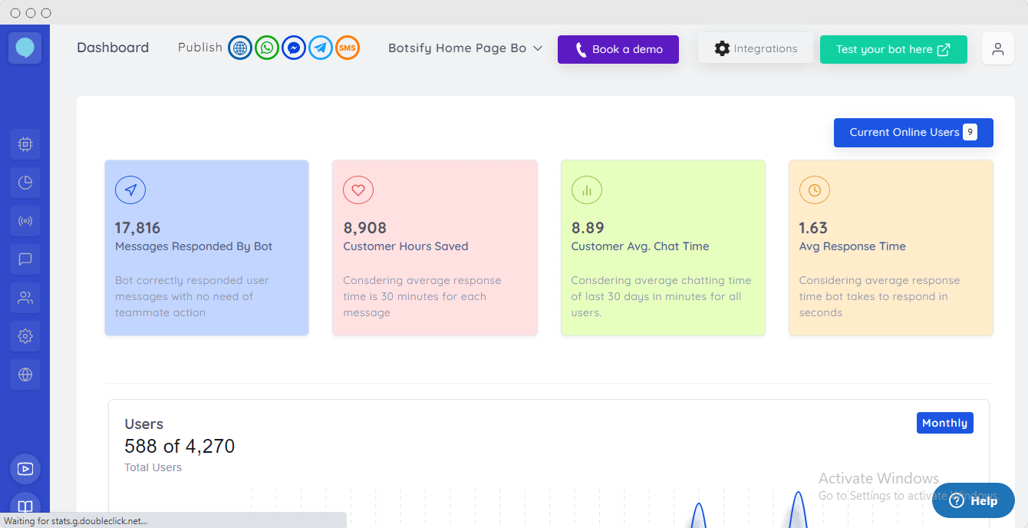Toggle the Monthly users chart filter
This screenshot has height=528, width=1028.
[x=944, y=423]
